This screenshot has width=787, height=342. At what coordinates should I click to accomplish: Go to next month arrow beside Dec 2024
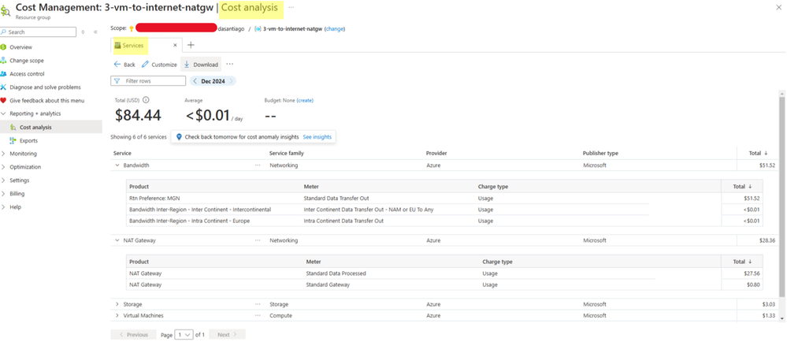(230, 81)
